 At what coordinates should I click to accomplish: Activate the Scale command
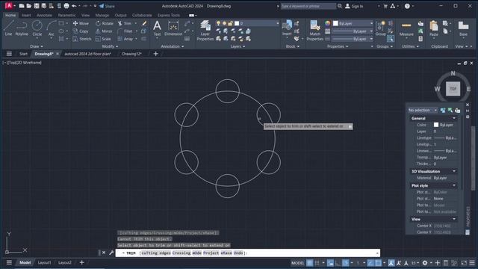click(x=103, y=39)
